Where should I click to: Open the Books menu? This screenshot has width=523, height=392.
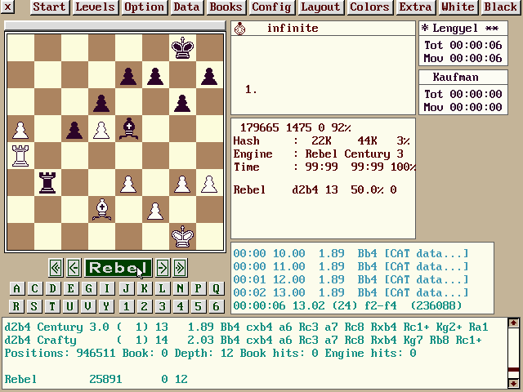click(x=226, y=7)
